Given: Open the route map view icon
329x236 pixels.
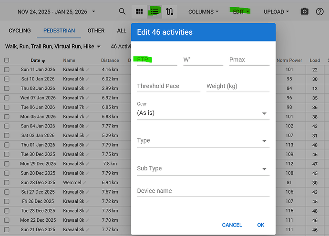Looking at the screenshot, I should click(170, 11).
